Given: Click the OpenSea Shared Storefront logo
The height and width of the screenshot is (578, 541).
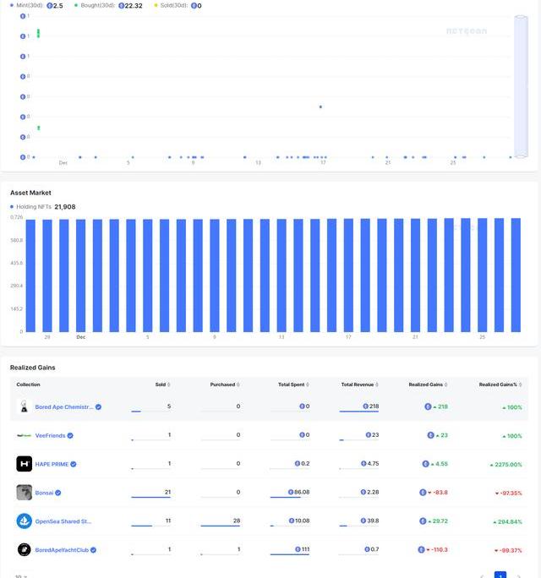Looking at the screenshot, I should click(x=24, y=521).
